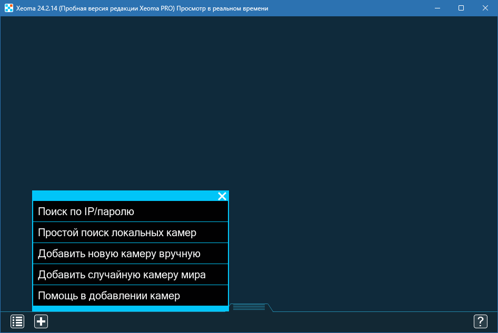
Task: Choose 'Простой поиск локальных камер'
Action: (131, 233)
